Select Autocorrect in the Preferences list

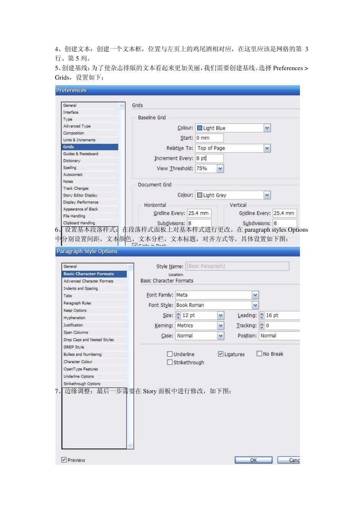pyautogui.click(x=90, y=174)
